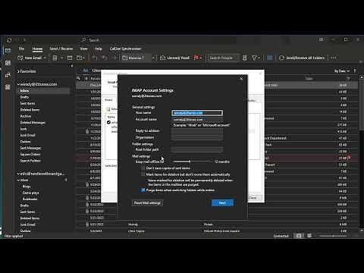Open the People view in the sidebar
The height and width of the screenshot is (273, 364).
(8, 75)
